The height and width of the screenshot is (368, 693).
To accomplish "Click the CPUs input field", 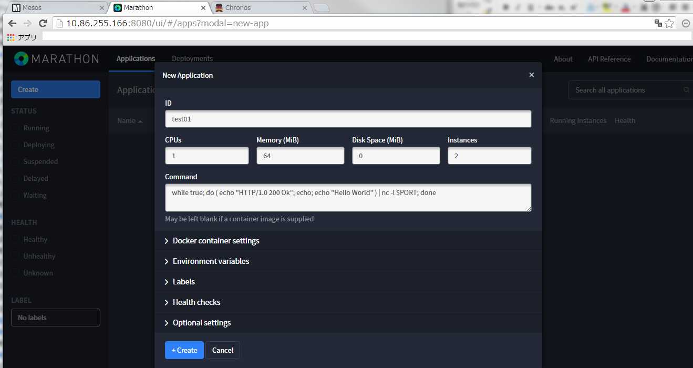I will tap(207, 156).
